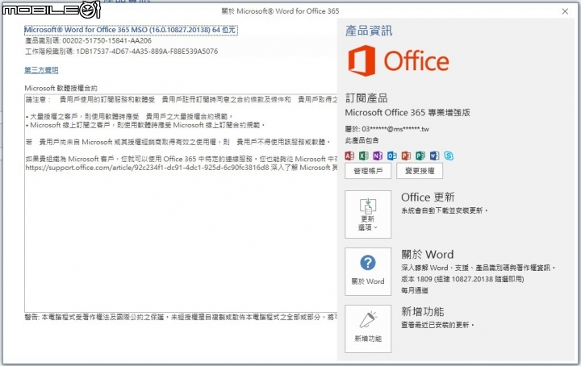Click the 訂閱產品 subscription heading
Image resolution: width=581 pixels, height=366 pixels.
click(366, 98)
